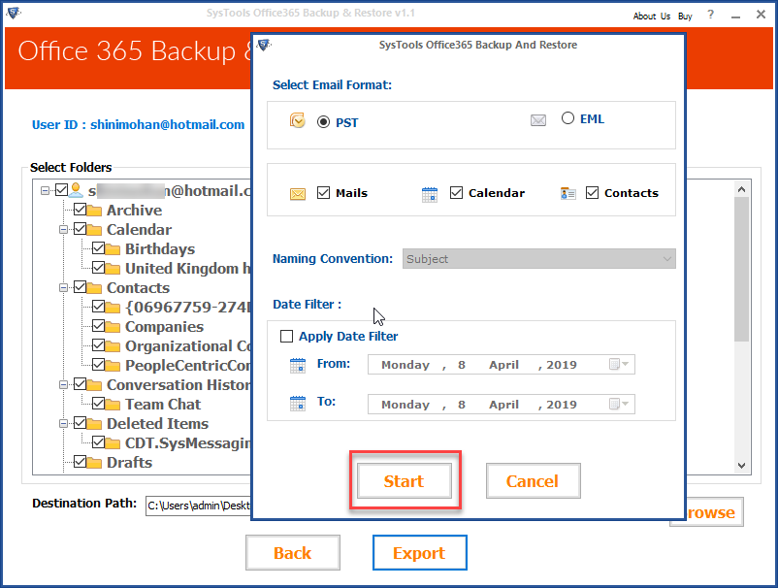Open the About Us menu
The image size is (778, 588).
click(x=650, y=16)
